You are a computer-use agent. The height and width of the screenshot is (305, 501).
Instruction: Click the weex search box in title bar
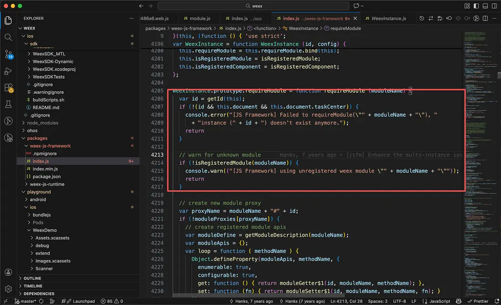[254, 6]
